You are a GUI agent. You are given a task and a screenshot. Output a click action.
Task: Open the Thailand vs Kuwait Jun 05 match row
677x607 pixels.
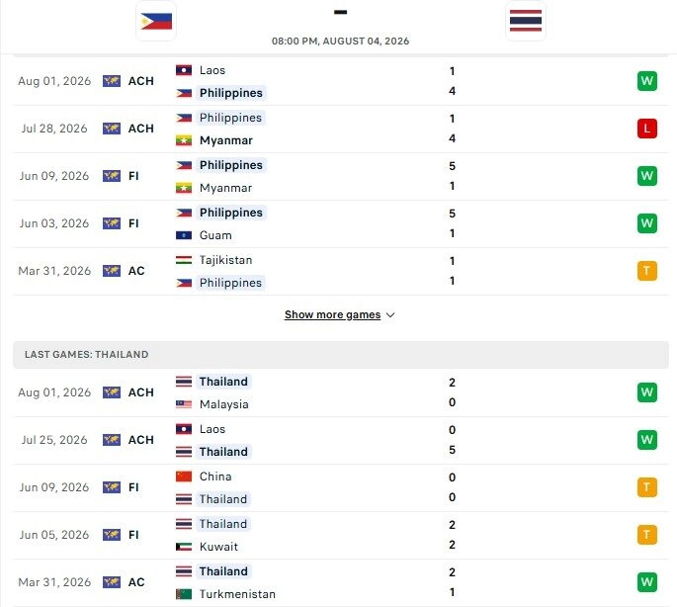tap(341, 535)
